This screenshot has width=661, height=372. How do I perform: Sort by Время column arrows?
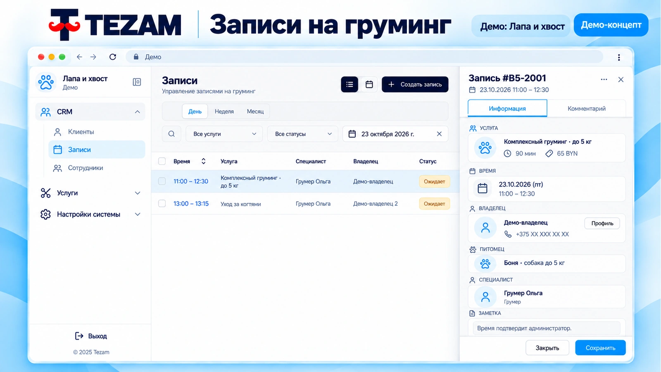pyautogui.click(x=203, y=161)
